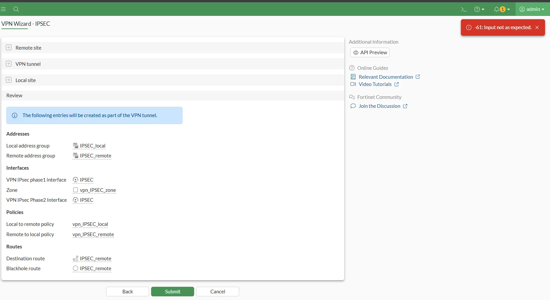Click the Remote address group icon
Screen dimensions: 550x300
point(76,156)
